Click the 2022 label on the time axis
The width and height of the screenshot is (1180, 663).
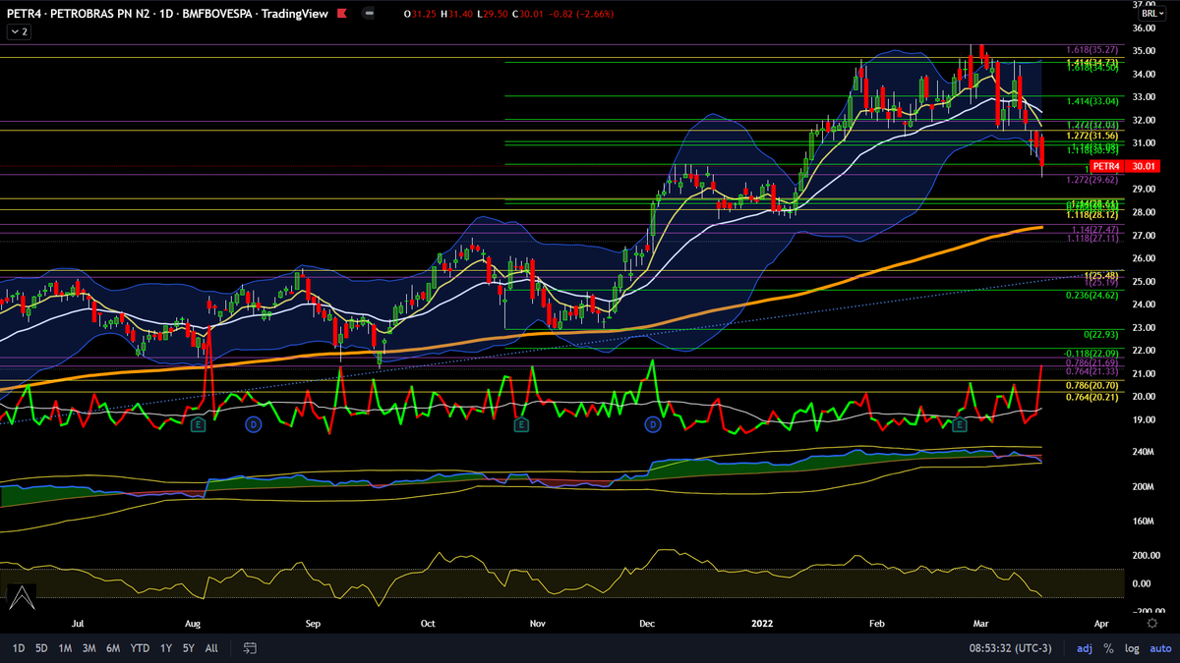click(x=764, y=623)
